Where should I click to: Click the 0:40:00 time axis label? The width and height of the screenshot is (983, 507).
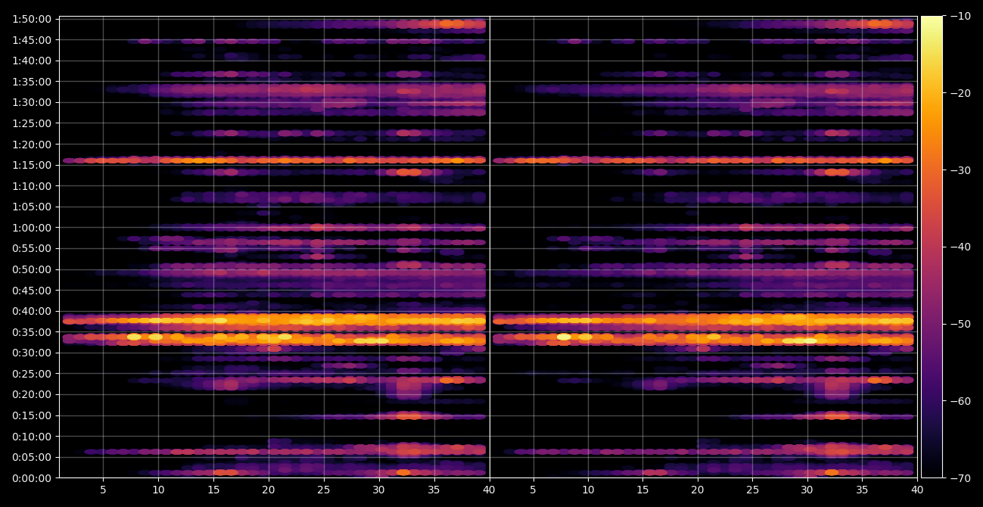coord(32,311)
